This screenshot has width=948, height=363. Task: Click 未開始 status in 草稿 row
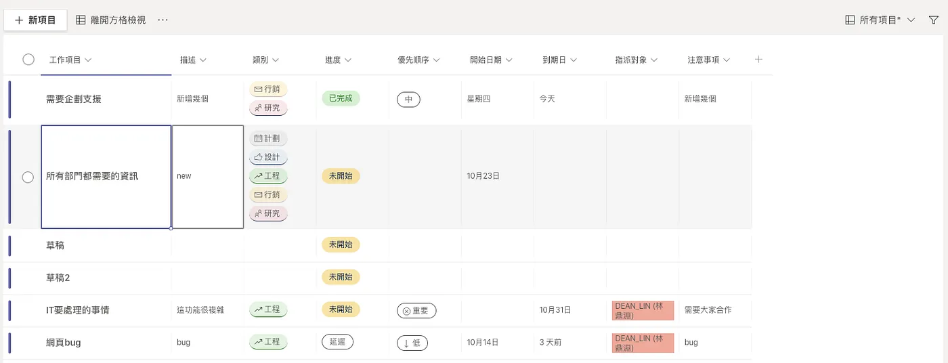(341, 244)
